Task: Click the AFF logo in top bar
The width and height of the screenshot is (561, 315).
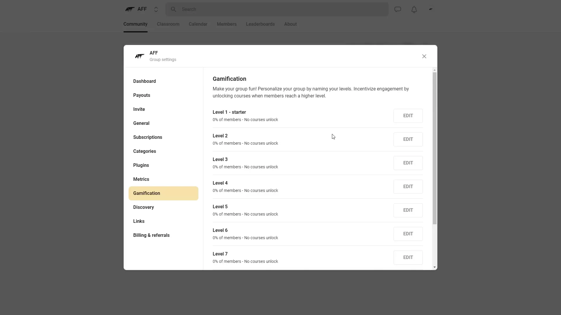Action: [x=130, y=9]
